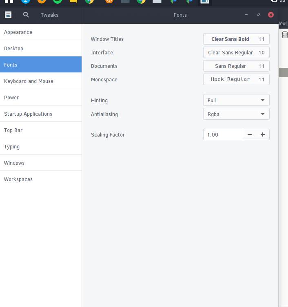Image resolution: width=288 pixels, height=307 pixels.
Task: Show Top Bar settings
Action: 41,130
